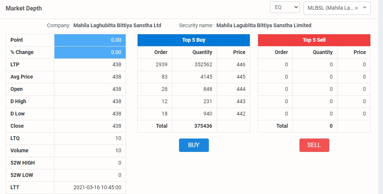Click the % Change row label

point(22,52)
